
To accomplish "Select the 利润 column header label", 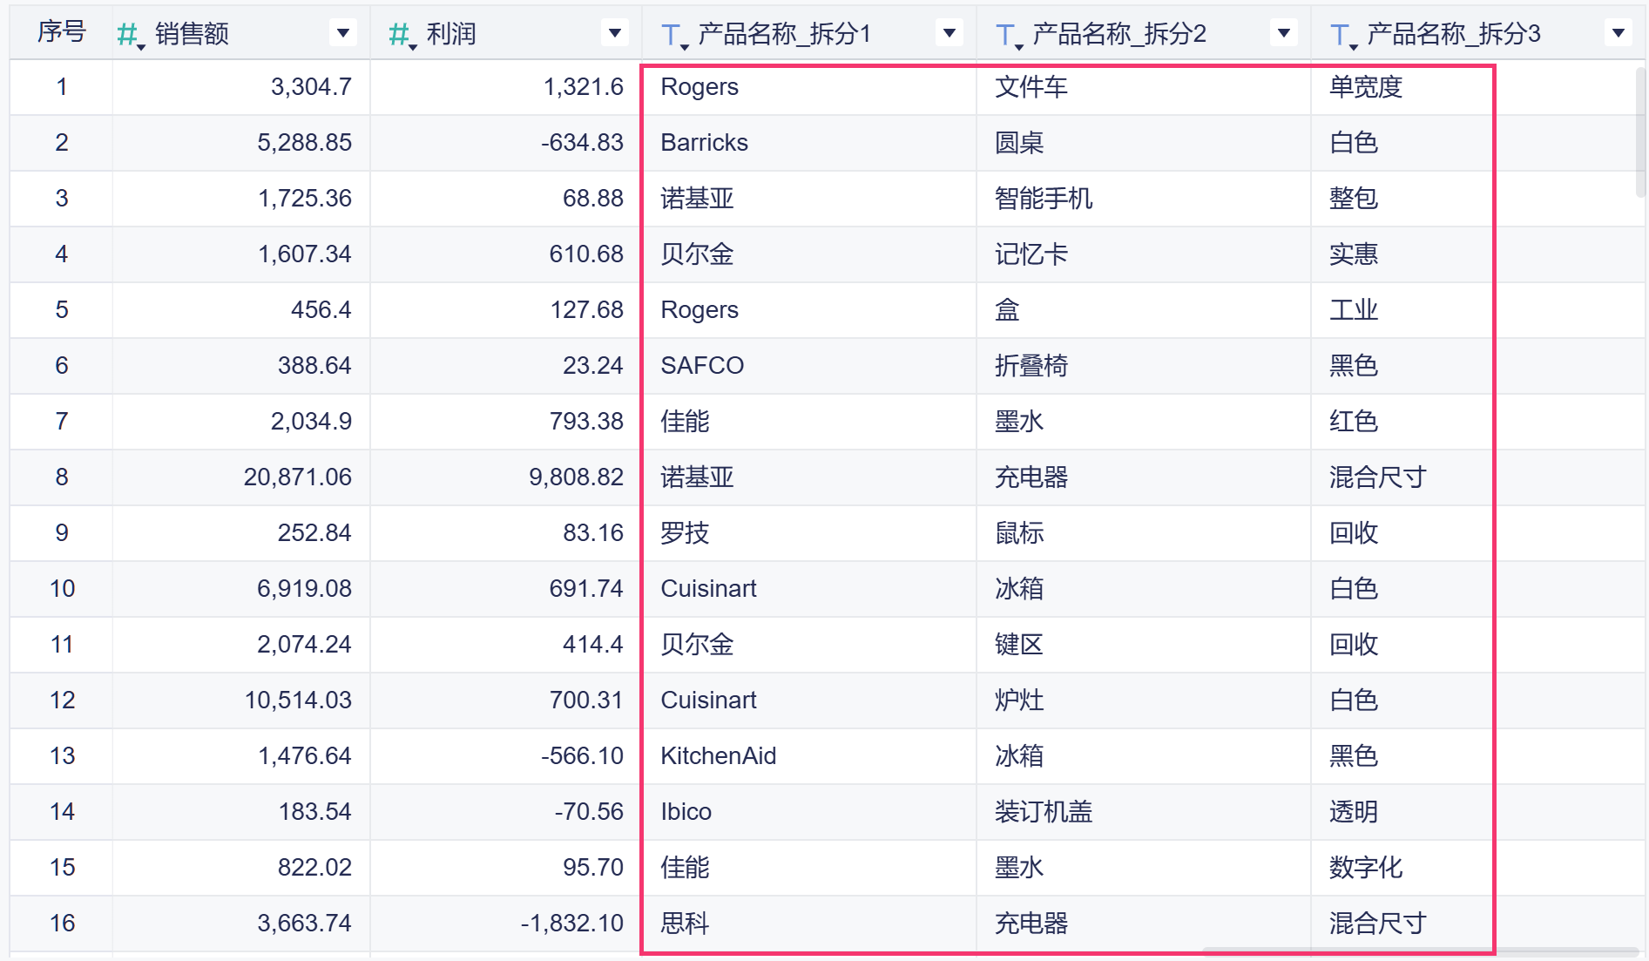I will 451,34.
